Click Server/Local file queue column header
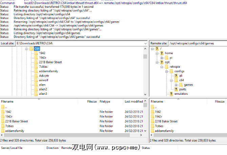Image resolution: width=227 pixels, height=155 pixels. click(x=22, y=148)
